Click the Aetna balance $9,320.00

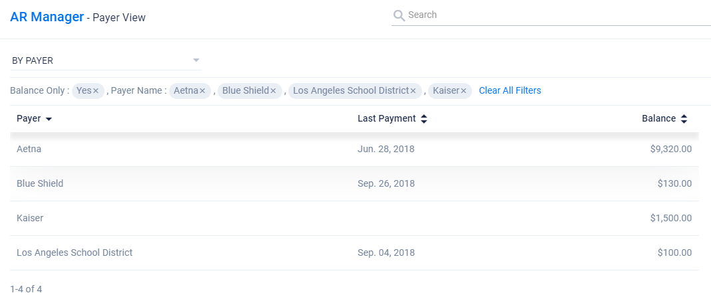(670, 149)
